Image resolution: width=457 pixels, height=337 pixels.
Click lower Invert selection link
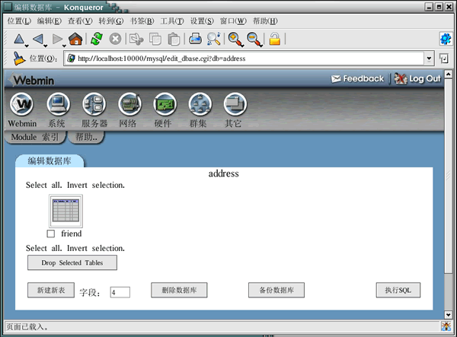click(96, 248)
